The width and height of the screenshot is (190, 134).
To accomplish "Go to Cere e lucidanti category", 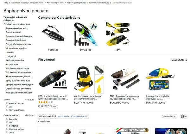I will pyautogui.click(x=13, y=32).
